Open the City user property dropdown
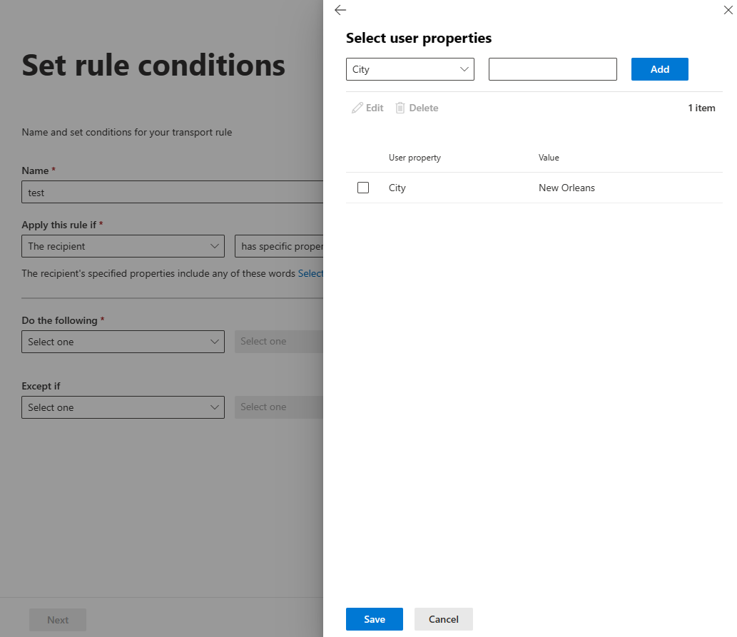 [410, 69]
